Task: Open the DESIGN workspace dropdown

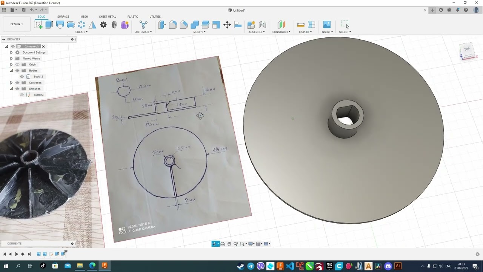Action: [17, 24]
